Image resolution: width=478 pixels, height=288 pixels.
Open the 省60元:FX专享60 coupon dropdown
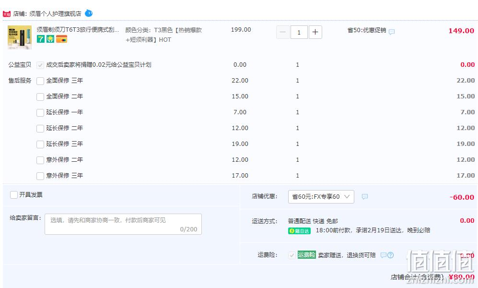321,197
